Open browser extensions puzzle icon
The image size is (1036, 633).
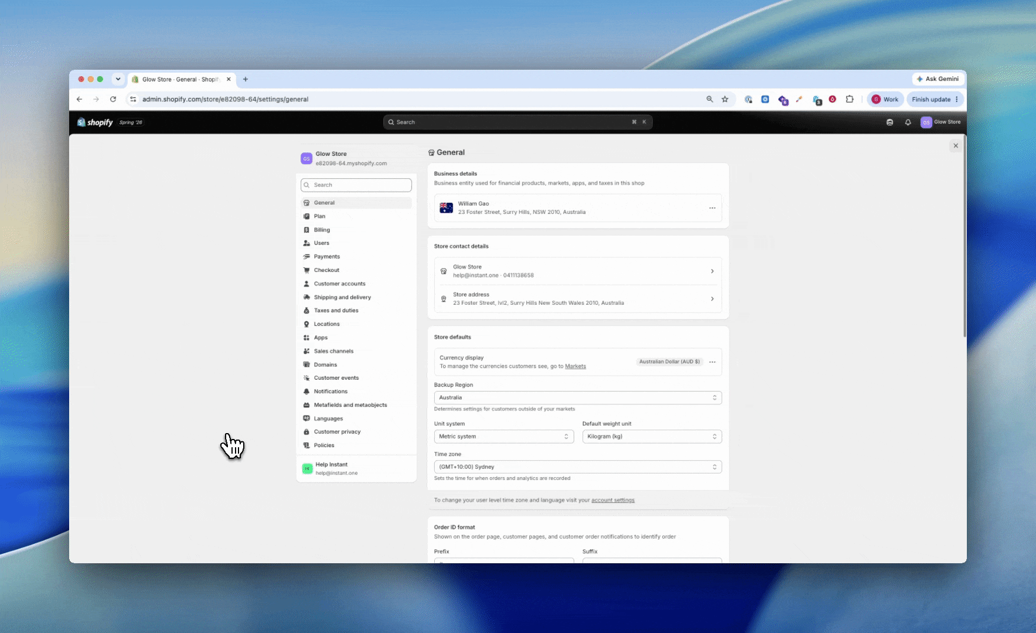point(850,99)
